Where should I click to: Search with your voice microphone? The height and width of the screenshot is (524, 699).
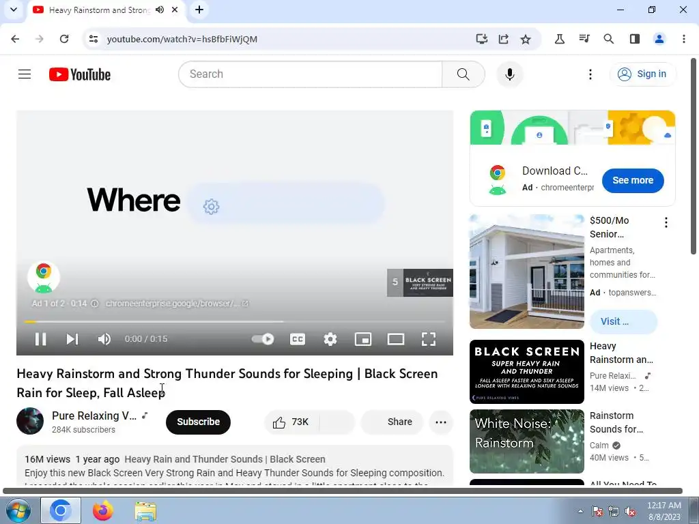509,74
